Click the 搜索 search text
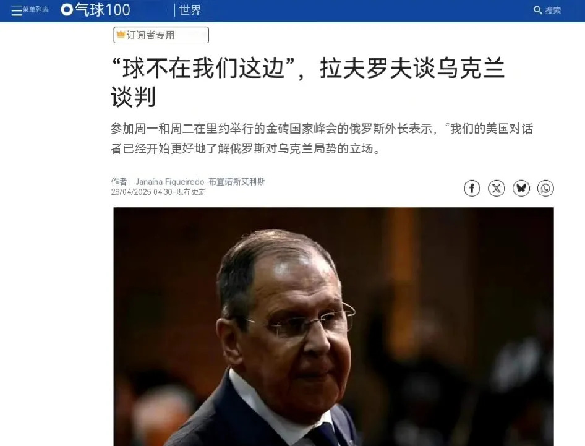585x446 pixels. [553, 11]
